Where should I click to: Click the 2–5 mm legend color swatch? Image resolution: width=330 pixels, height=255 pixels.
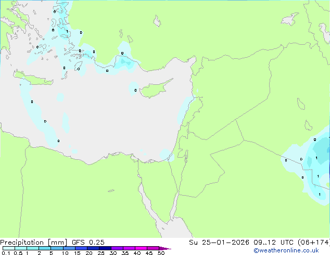click(x=45, y=248)
